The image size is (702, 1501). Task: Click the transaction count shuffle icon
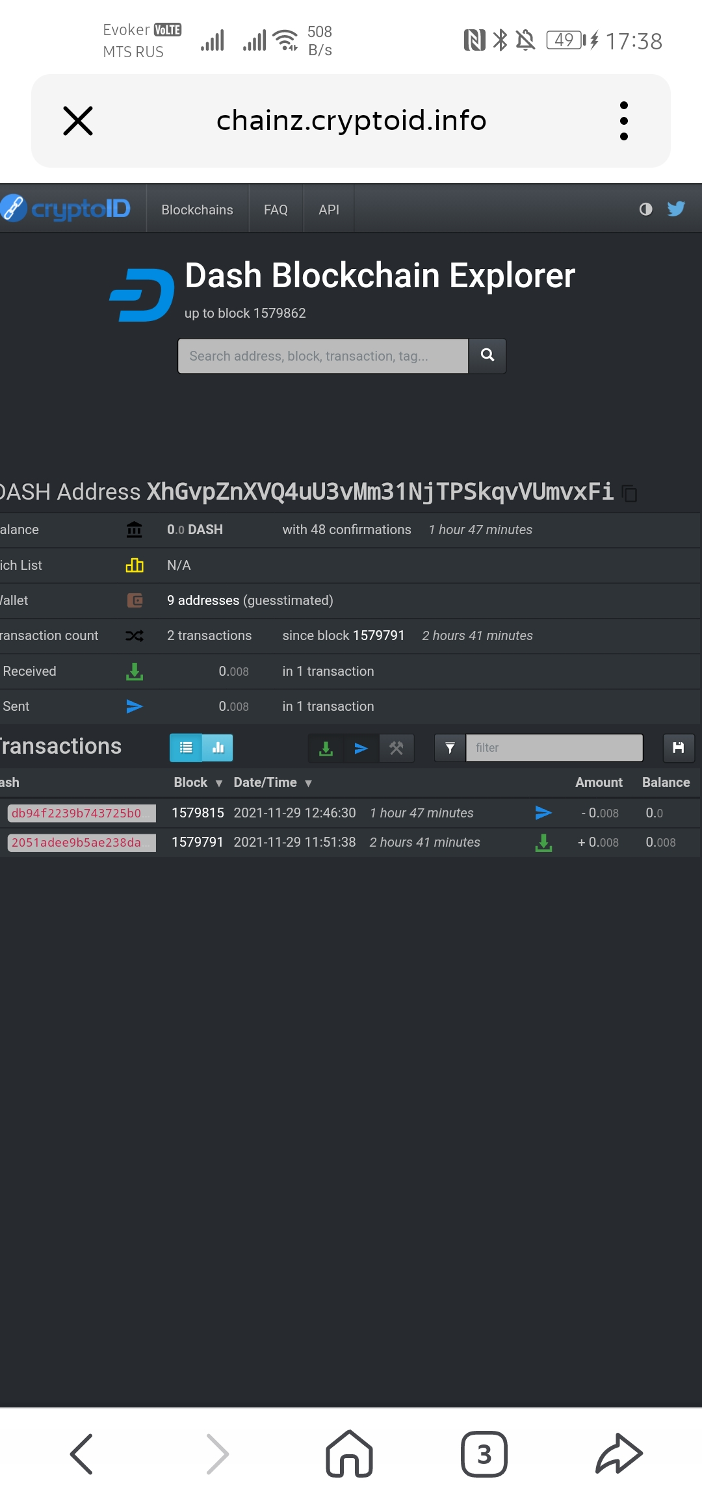[135, 635]
